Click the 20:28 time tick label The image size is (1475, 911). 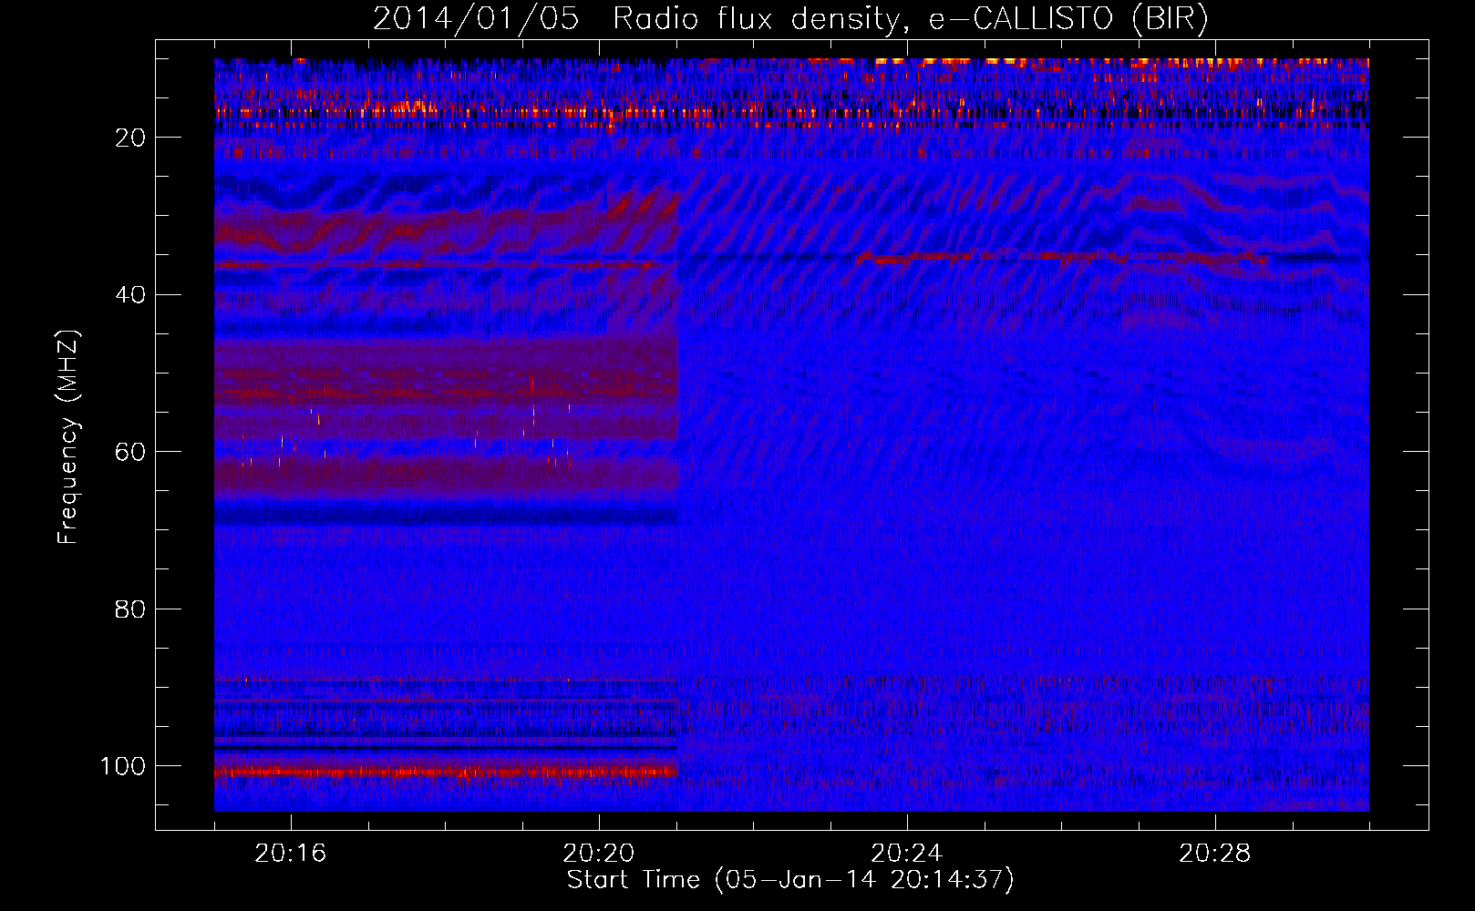coord(1215,854)
